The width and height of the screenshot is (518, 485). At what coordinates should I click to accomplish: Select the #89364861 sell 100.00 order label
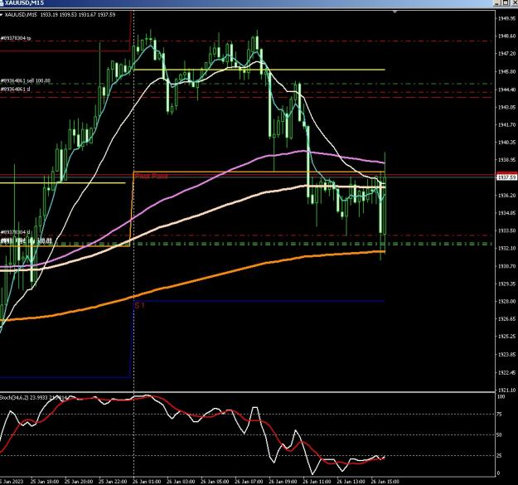26,81
